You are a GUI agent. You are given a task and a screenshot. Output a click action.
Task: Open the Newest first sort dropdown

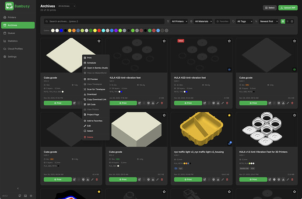click(x=268, y=21)
